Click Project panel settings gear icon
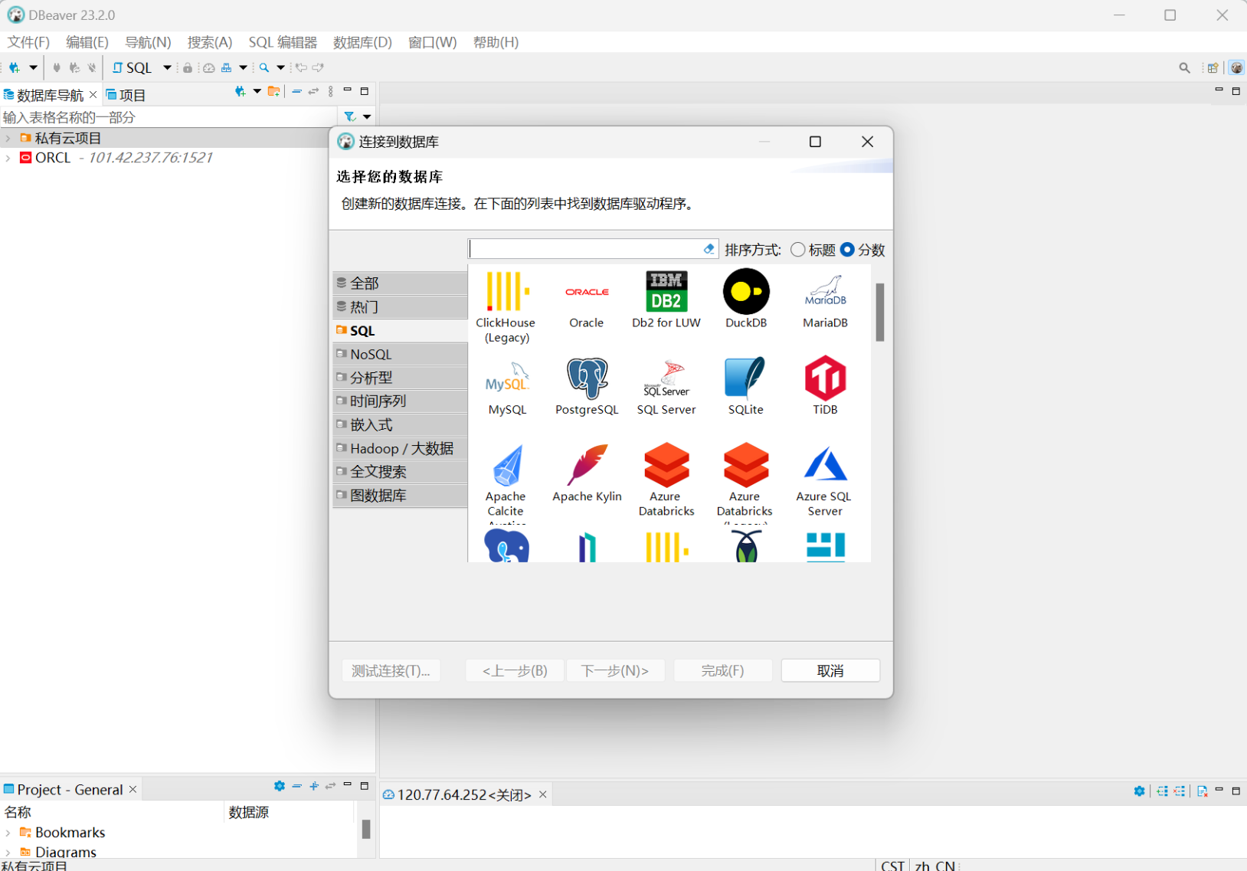1247x871 pixels. pos(280,786)
